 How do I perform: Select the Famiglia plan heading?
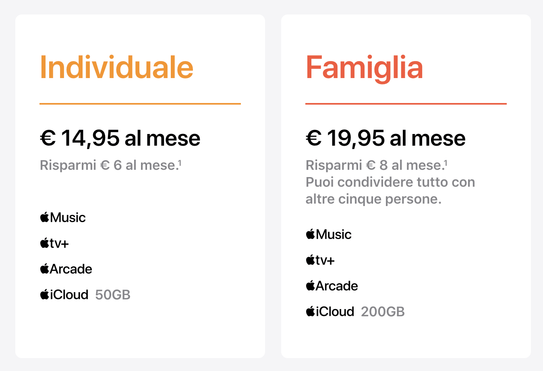click(365, 68)
